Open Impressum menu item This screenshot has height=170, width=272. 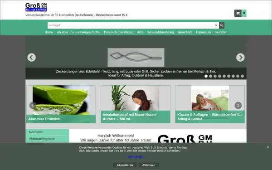[x=203, y=32]
